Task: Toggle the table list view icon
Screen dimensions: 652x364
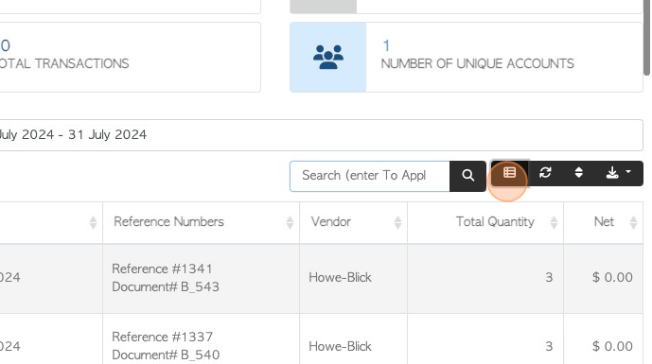Action: pyautogui.click(x=509, y=173)
